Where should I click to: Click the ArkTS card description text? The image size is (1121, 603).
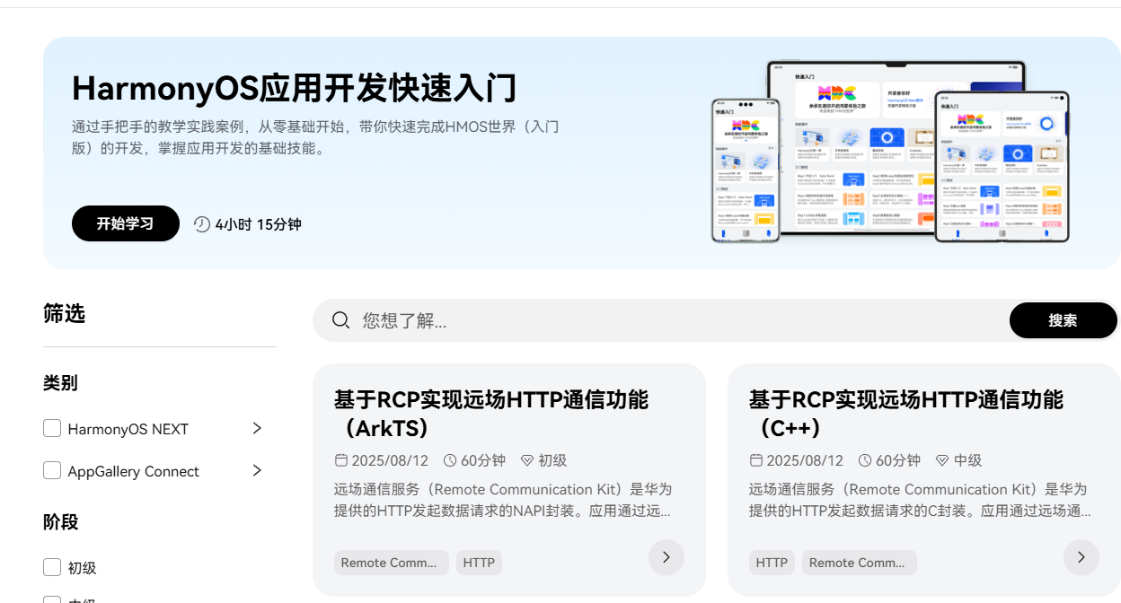click(x=503, y=500)
